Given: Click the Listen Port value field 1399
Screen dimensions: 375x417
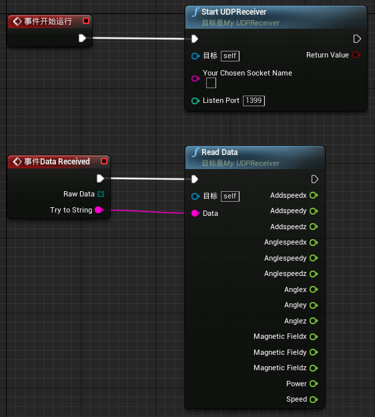Looking at the screenshot, I should (254, 101).
